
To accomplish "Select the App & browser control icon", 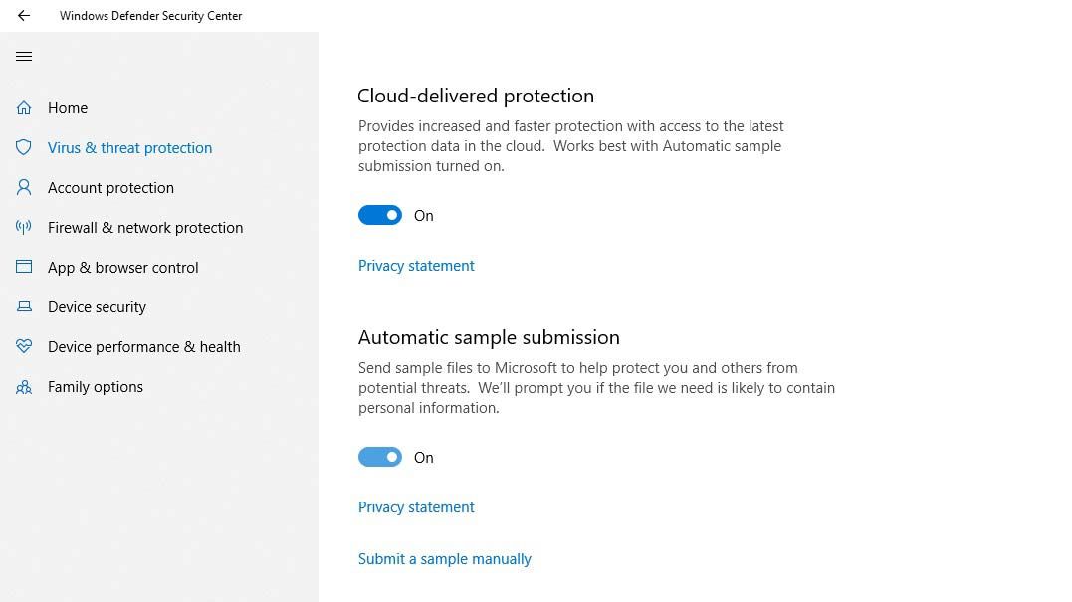I will pos(24,267).
